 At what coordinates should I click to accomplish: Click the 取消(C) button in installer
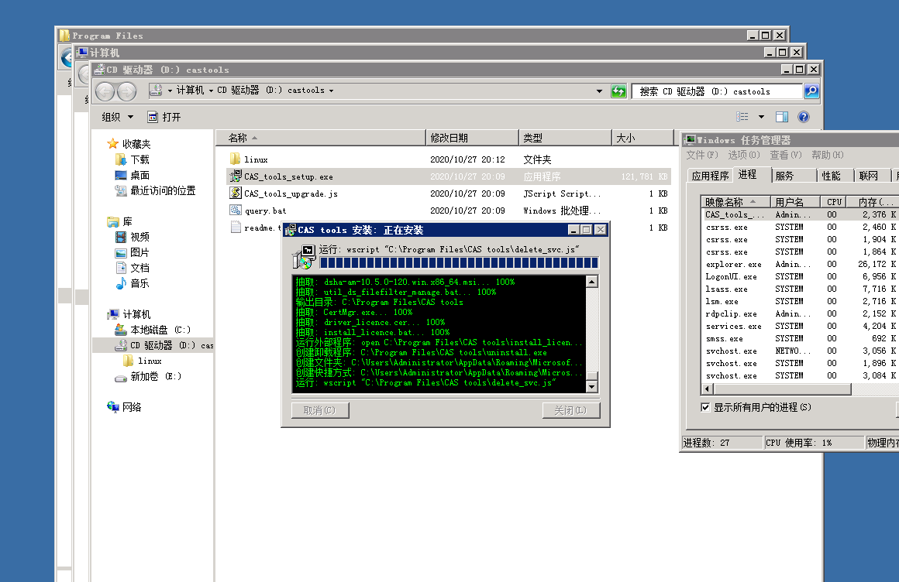(319, 410)
